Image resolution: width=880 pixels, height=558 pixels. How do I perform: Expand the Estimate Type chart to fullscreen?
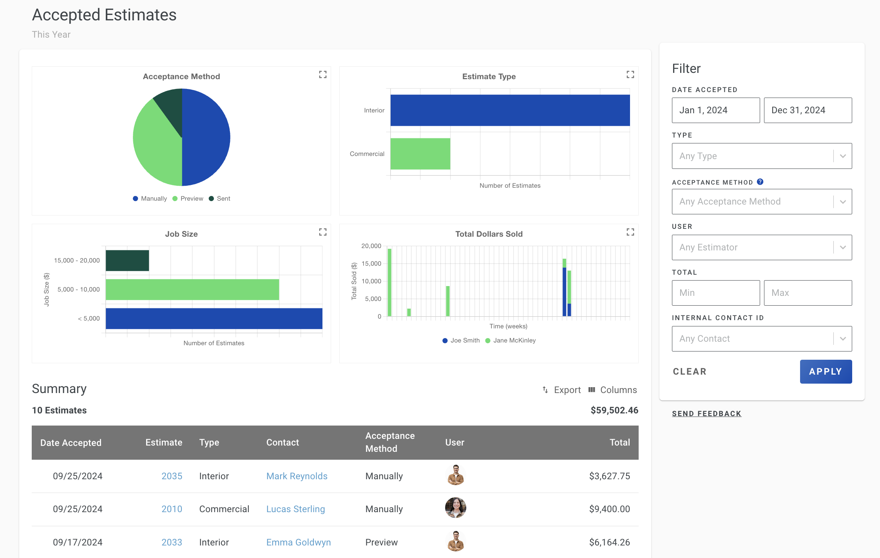click(630, 74)
